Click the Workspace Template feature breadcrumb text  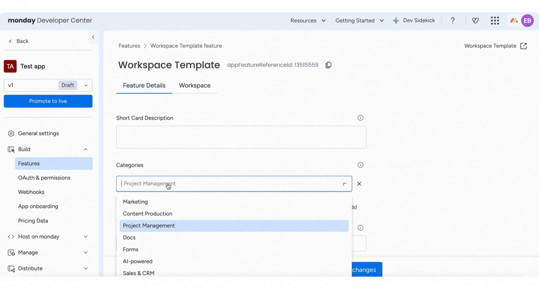(186, 46)
